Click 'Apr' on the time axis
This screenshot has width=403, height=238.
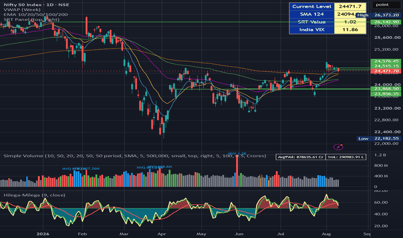[x=162, y=234]
